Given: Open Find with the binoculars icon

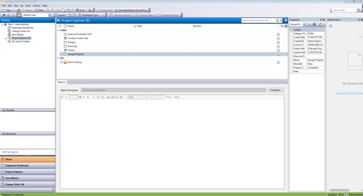Looking at the screenshot, I should coord(81,10).
